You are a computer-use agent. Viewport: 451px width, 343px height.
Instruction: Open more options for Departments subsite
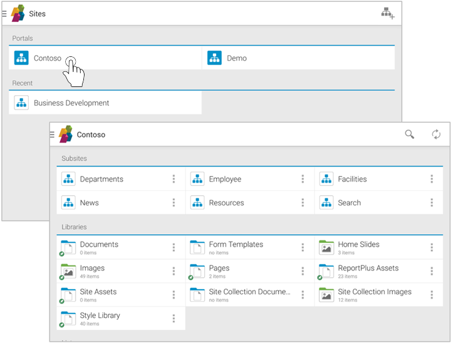coord(174,179)
